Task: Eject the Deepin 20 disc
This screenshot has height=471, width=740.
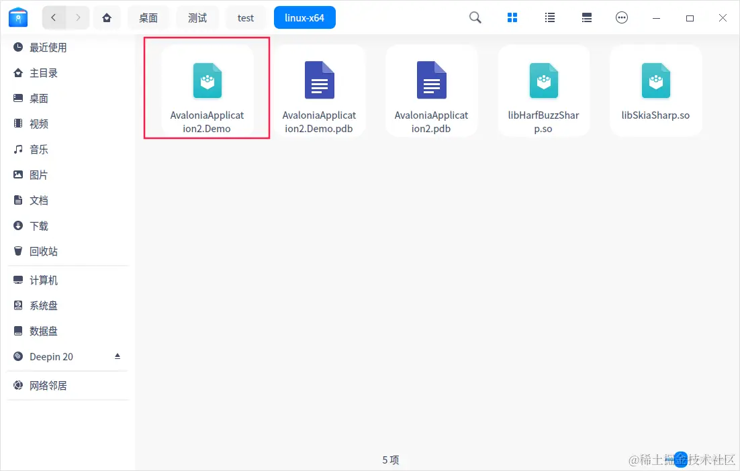Action: [118, 356]
